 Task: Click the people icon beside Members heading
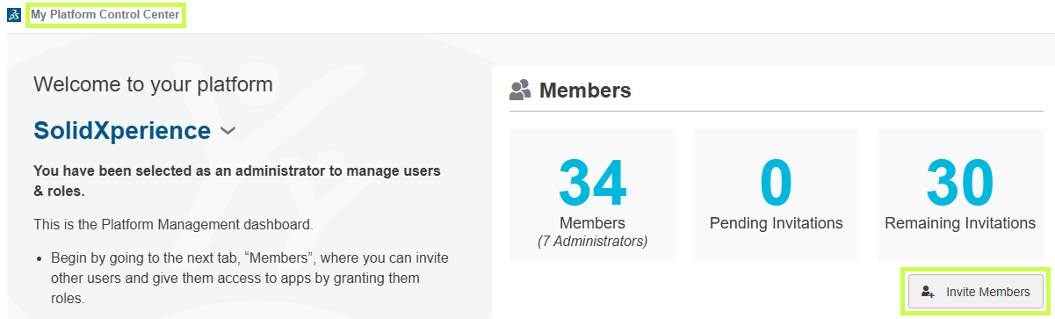click(x=521, y=90)
